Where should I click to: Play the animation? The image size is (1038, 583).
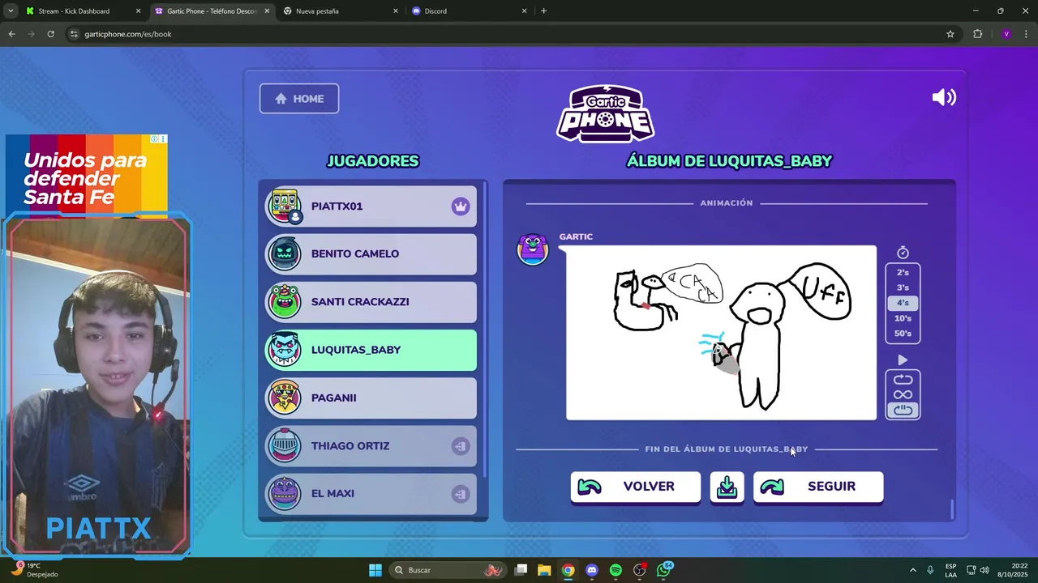click(x=903, y=360)
